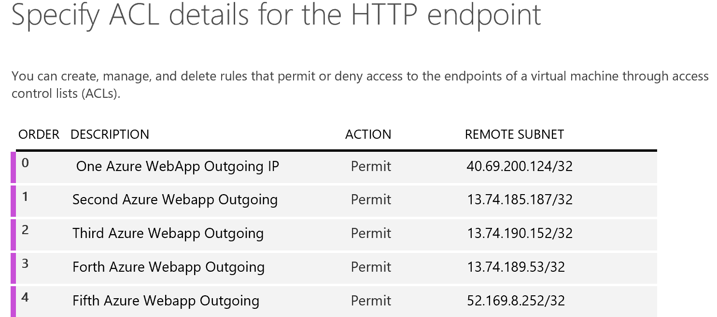Click the subnet value 13.74.189.53/32
Image resolution: width=717 pixels, height=317 pixels.
[516, 267]
